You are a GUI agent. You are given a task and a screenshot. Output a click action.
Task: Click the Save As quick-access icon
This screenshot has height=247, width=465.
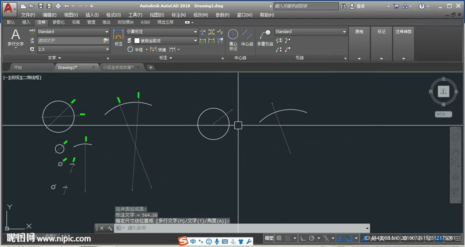tap(49, 6)
